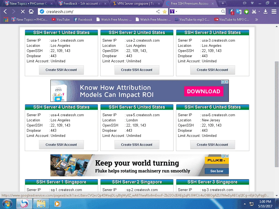Open YouTube to mp3 bookmark with mp3 icon
The width and height of the screenshot is (279, 209).
(192, 20)
